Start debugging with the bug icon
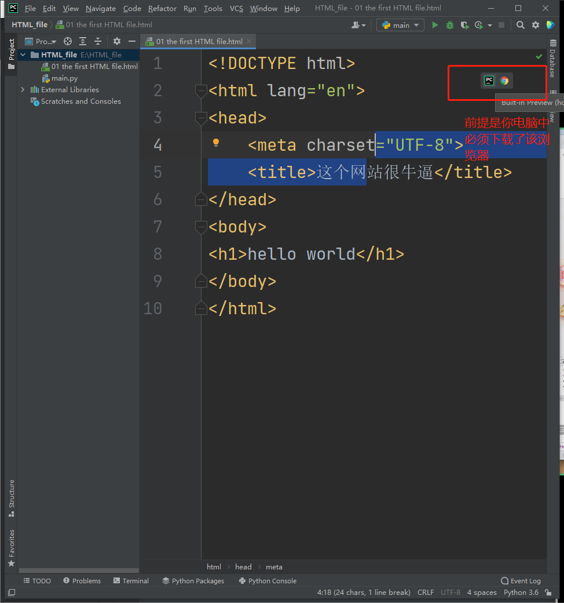The image size is (564, 603). tap(449, 25)
